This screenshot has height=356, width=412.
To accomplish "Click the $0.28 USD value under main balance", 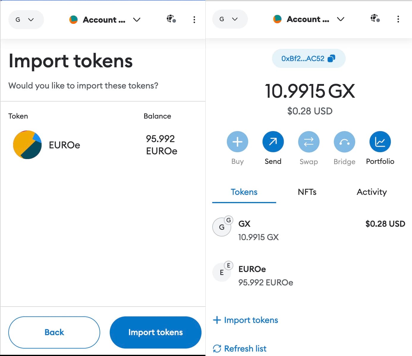I will (x=310, y=111).
